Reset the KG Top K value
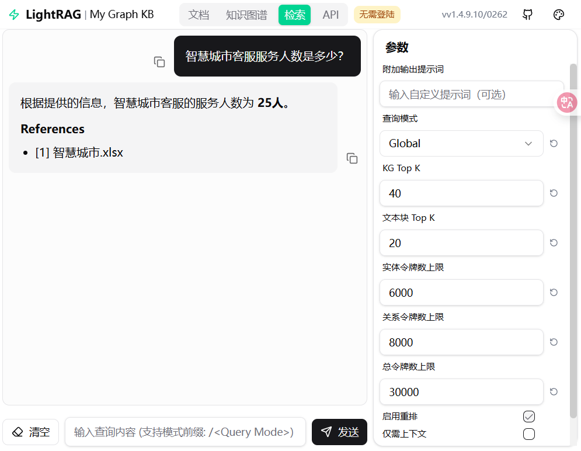This screenshot has height=451, width=581. click(x=554, y=193)
